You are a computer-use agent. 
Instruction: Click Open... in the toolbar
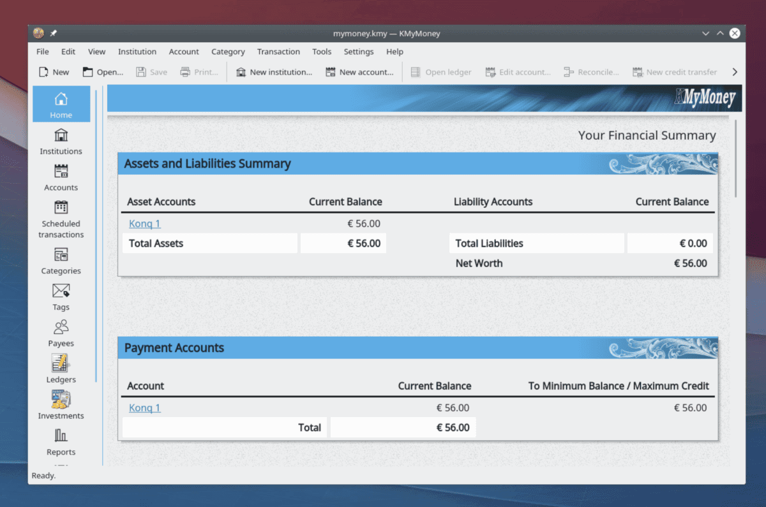click(x=103, y=72)
